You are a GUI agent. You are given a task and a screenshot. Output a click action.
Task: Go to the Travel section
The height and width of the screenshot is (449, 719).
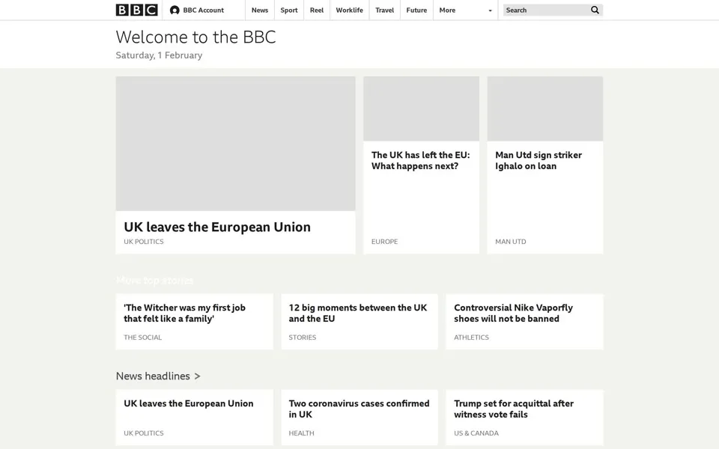tap(384, 10)
